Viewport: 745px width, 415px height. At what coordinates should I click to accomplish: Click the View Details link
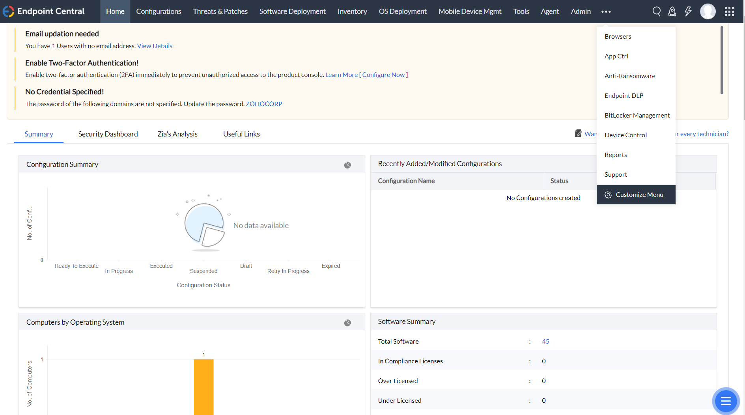pyautogui.click(x=155, y=46)
